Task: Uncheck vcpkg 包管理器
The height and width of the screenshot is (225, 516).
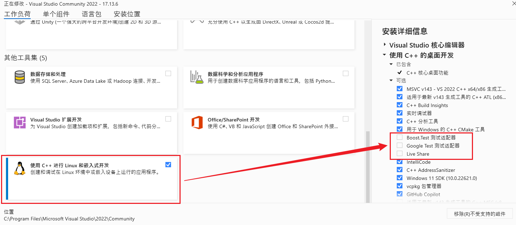Action: pyautogui.click(x=400, y=186)
